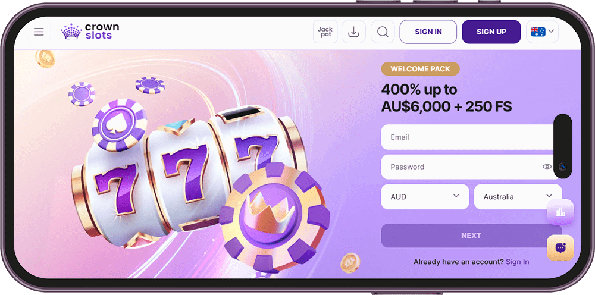Click the download app icon
The width and height of the screenshot is (595, 295).
pyautogui.click(x=353, y=32)
